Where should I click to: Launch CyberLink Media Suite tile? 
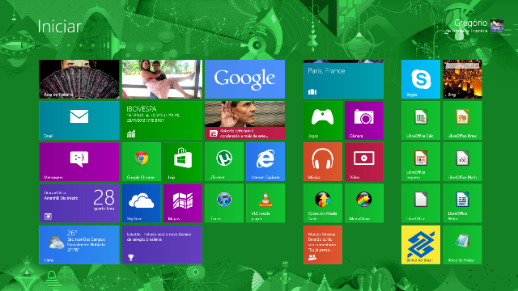point(323,203)
